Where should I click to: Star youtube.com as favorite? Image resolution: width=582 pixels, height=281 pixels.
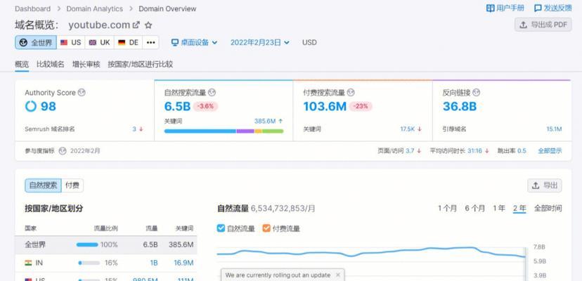pyautogui.click(x=148, y=25)
